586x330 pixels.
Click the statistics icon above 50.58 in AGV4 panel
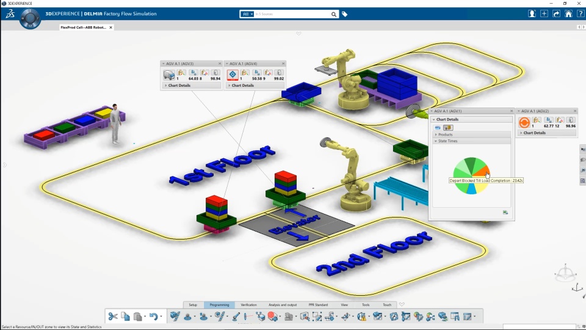[257, 73]
